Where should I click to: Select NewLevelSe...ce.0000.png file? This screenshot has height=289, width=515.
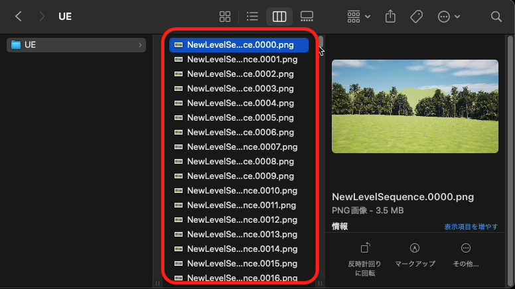point(239,45)
